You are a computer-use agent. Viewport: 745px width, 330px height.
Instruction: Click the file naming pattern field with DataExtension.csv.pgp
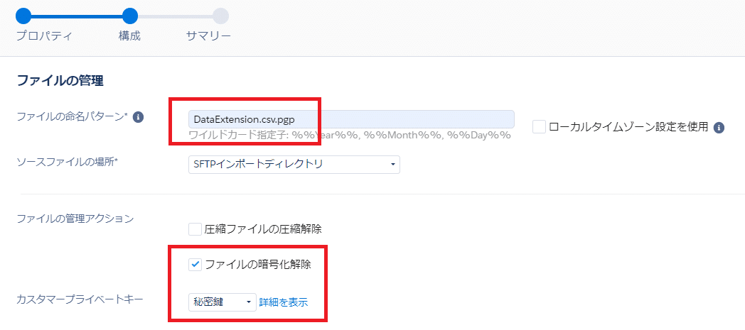point(351,119)
